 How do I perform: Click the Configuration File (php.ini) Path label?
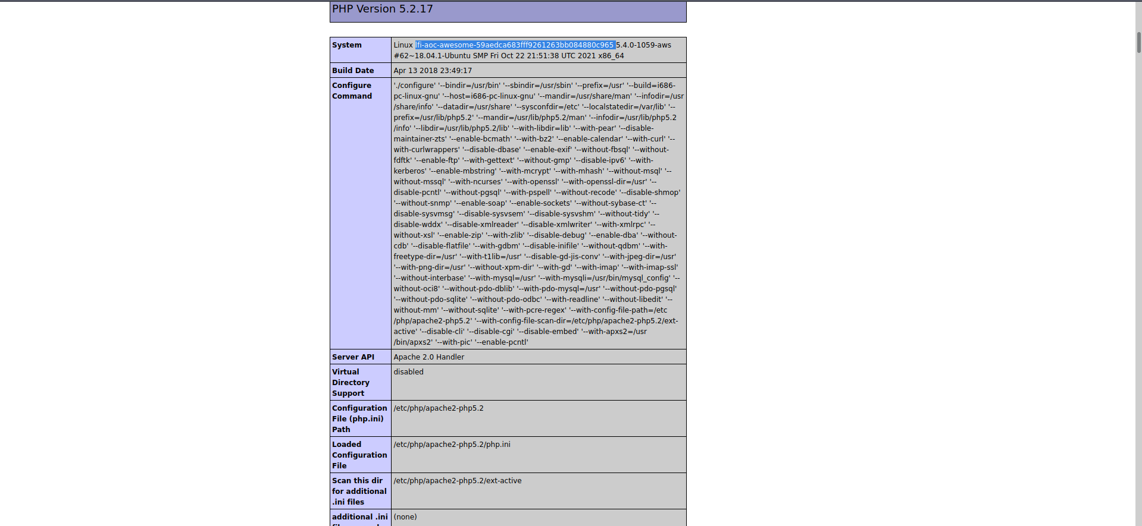click(x=359, y=419)
